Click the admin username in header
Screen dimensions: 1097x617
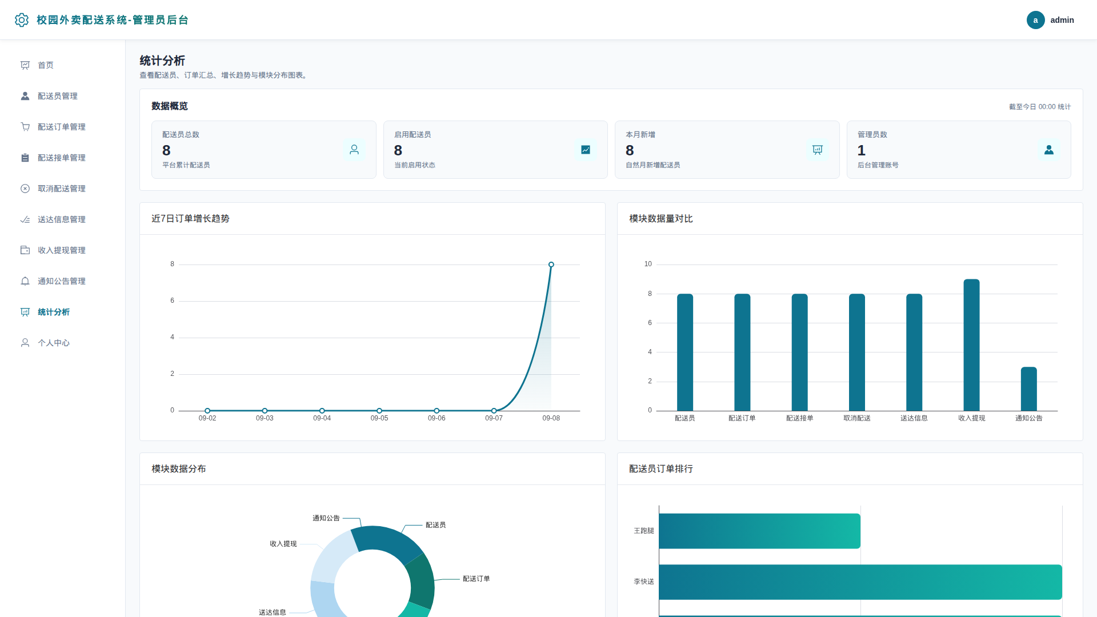[1062, 20]
